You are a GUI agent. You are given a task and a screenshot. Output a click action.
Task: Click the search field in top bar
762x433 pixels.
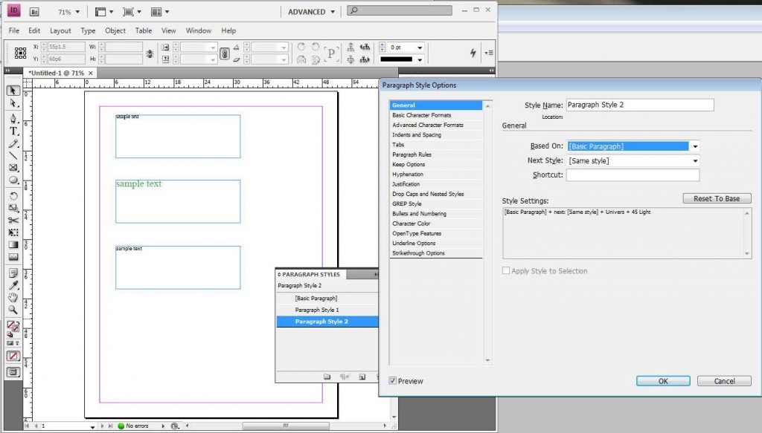pos(400,10)
